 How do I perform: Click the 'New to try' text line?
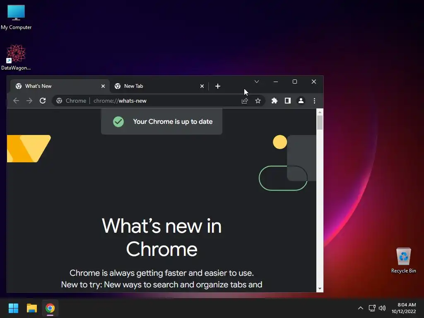[x=162, y=285]
